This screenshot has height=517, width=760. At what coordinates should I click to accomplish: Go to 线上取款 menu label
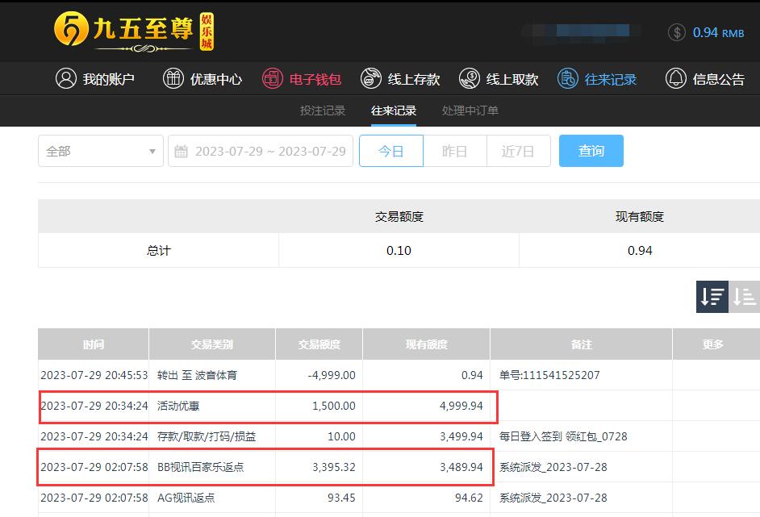click(x=512, y=79)
